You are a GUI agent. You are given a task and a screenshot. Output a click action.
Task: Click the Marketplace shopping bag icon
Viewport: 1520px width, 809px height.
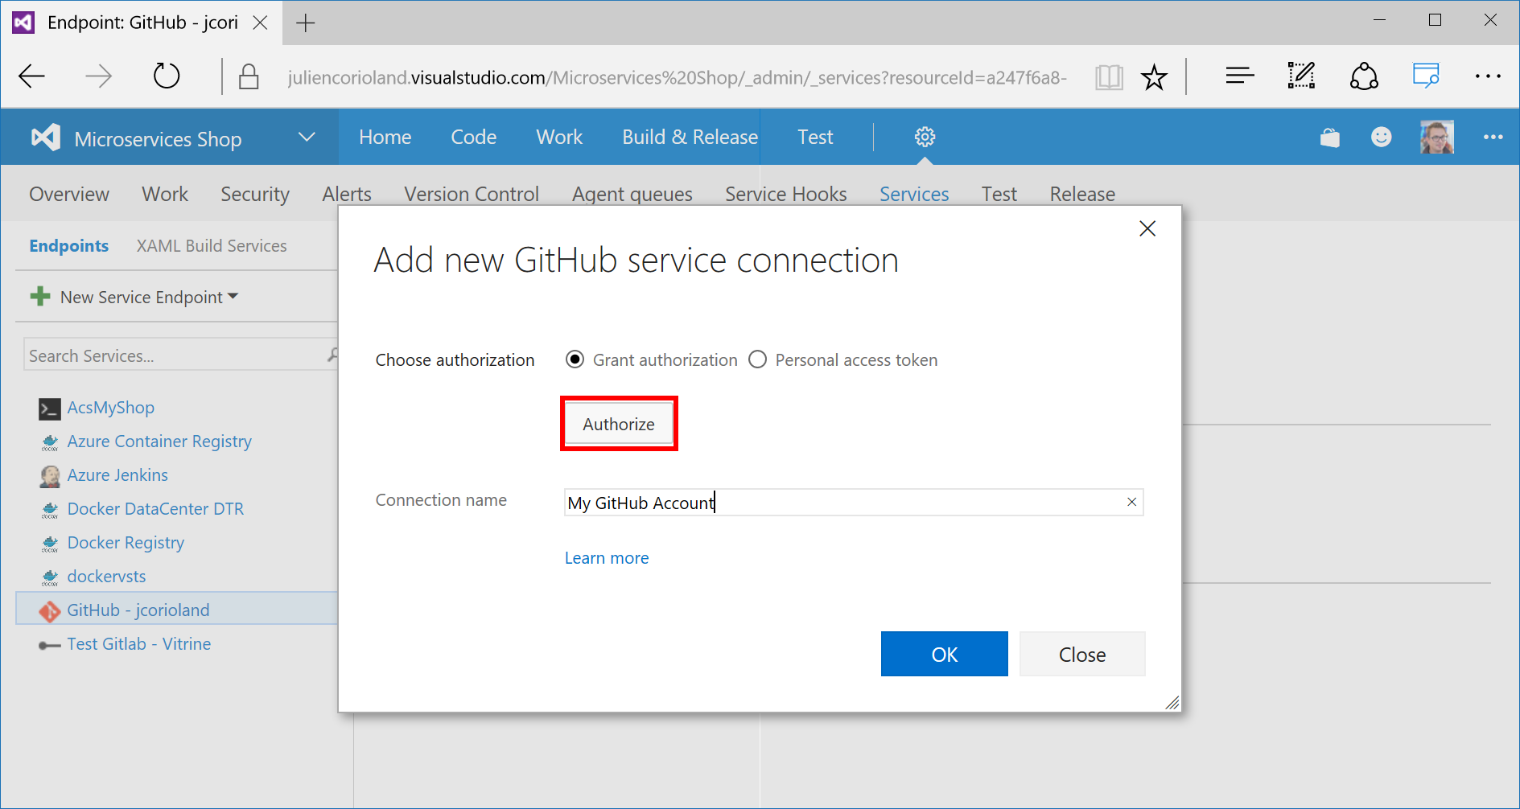click(x=1329, y=137)
